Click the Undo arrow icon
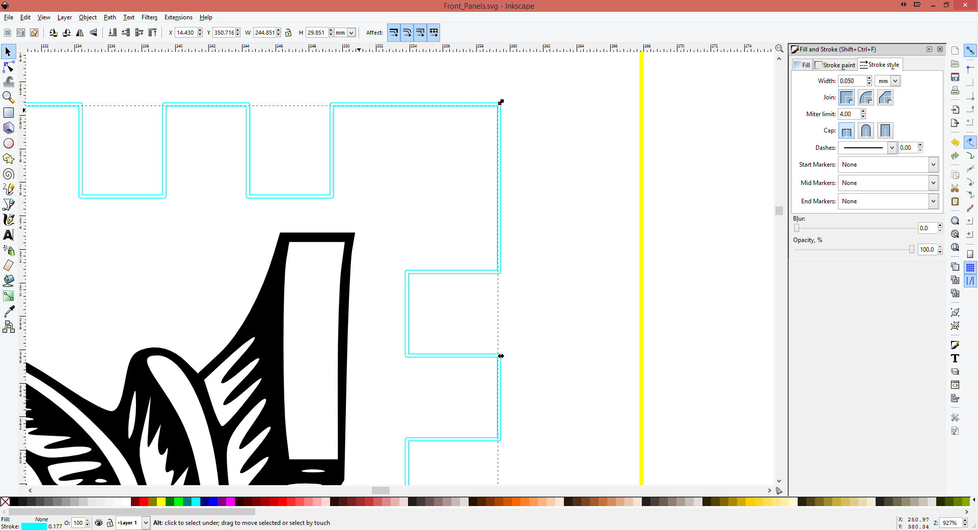The width and height of the screenshot is (978, 530). (x=955, y=142)
